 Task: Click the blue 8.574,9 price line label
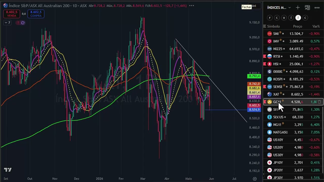pos(254,110)
